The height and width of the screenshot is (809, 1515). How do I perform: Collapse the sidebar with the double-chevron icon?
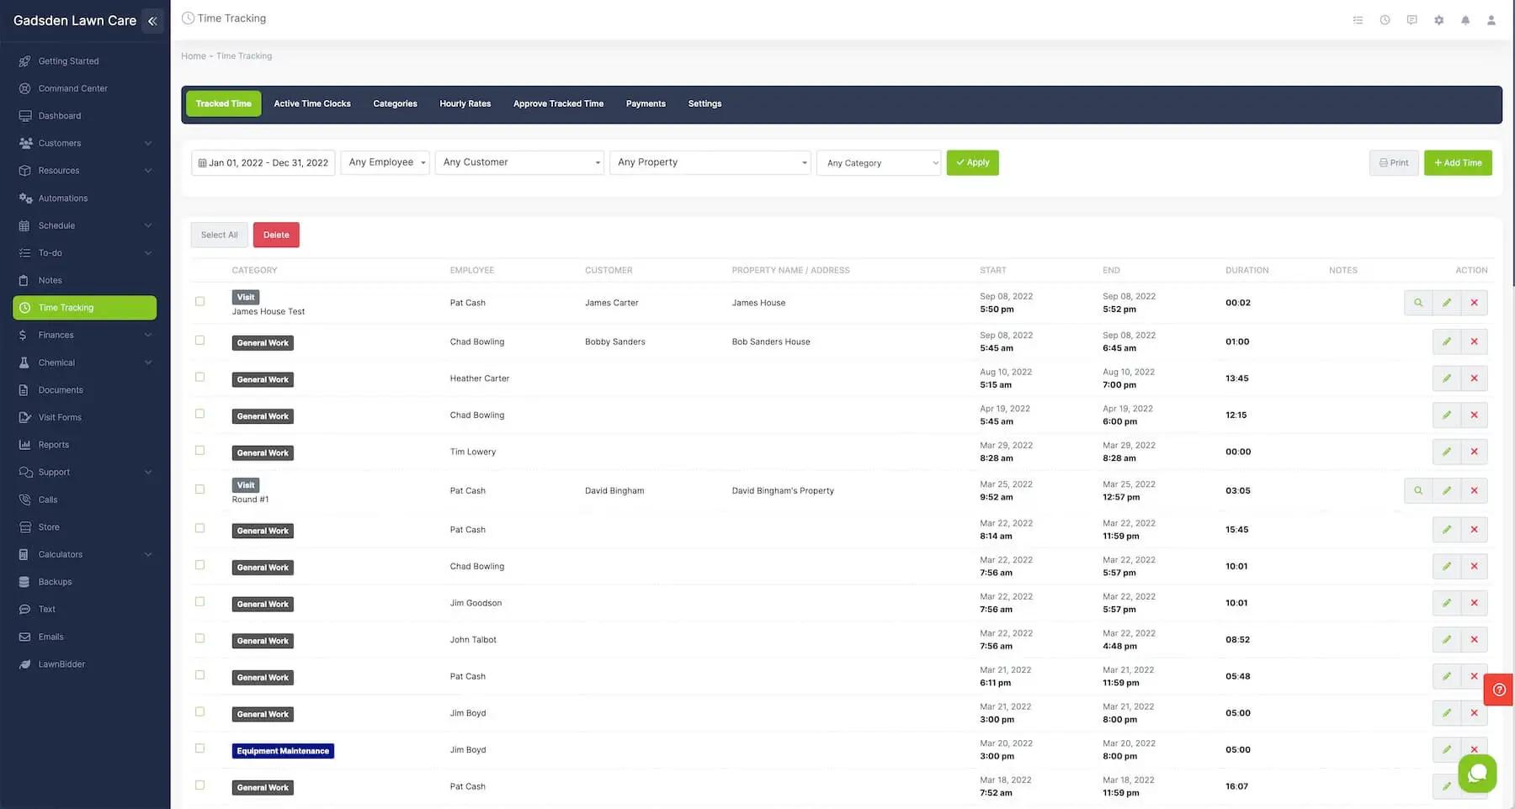[152, 21]
